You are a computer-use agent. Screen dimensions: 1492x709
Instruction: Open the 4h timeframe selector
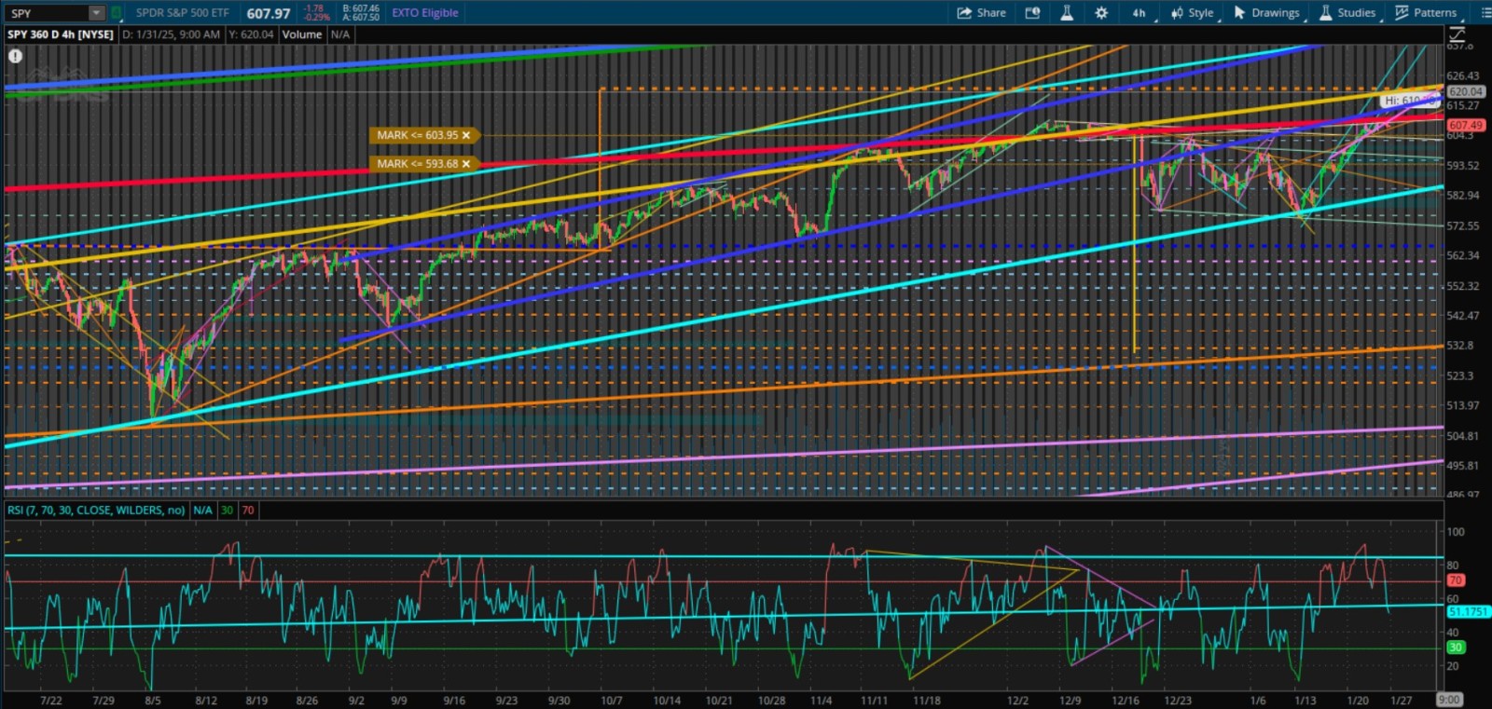[x=1140, y=13]
